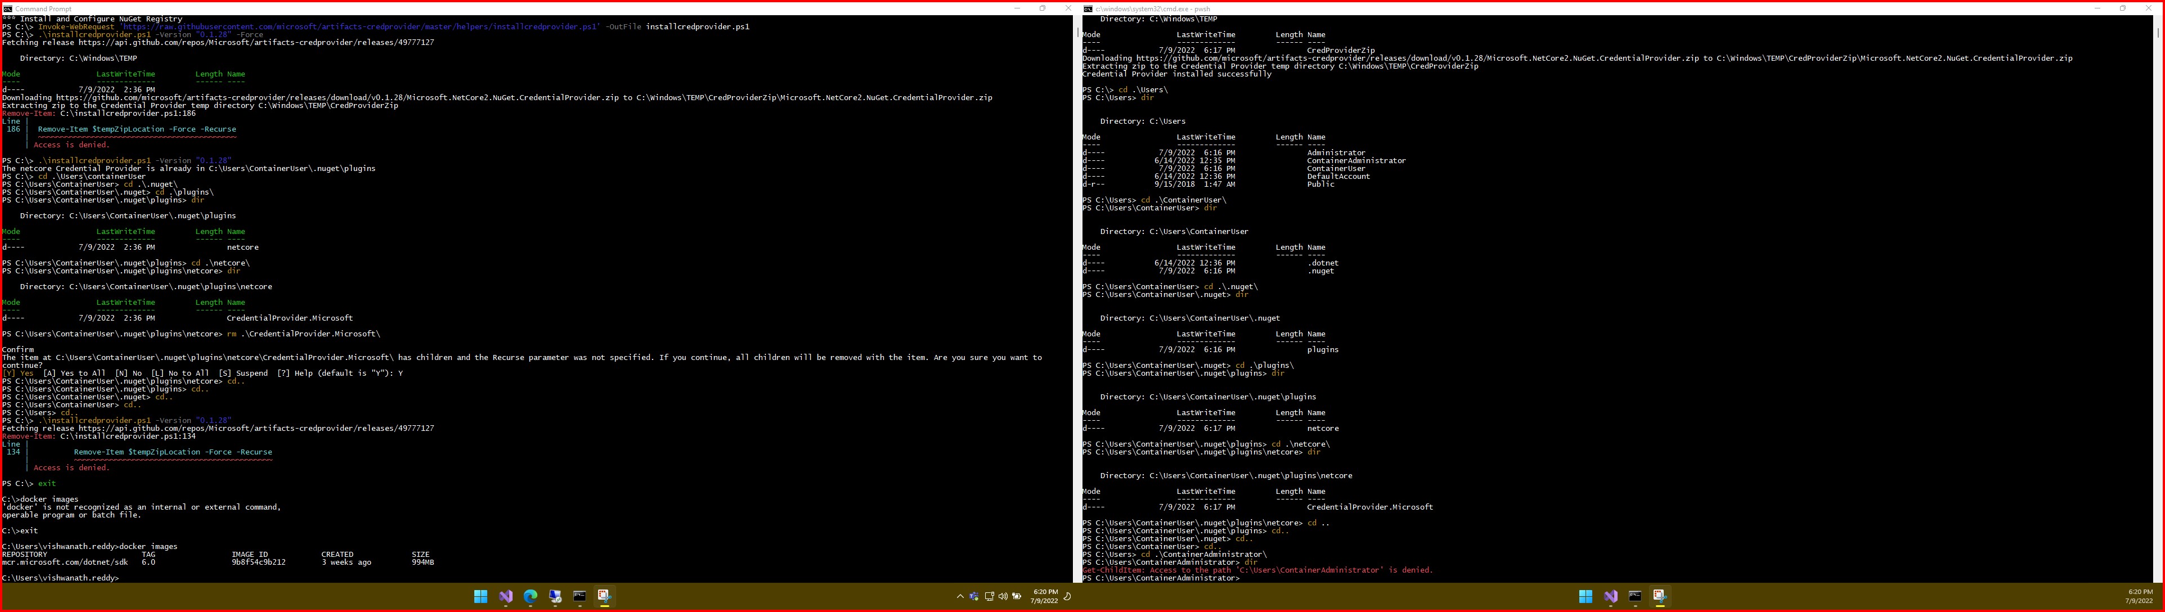2165x612 pixels.
Task: Toggle the speaker volume icon in the tray
Action: click(1003, 597)
